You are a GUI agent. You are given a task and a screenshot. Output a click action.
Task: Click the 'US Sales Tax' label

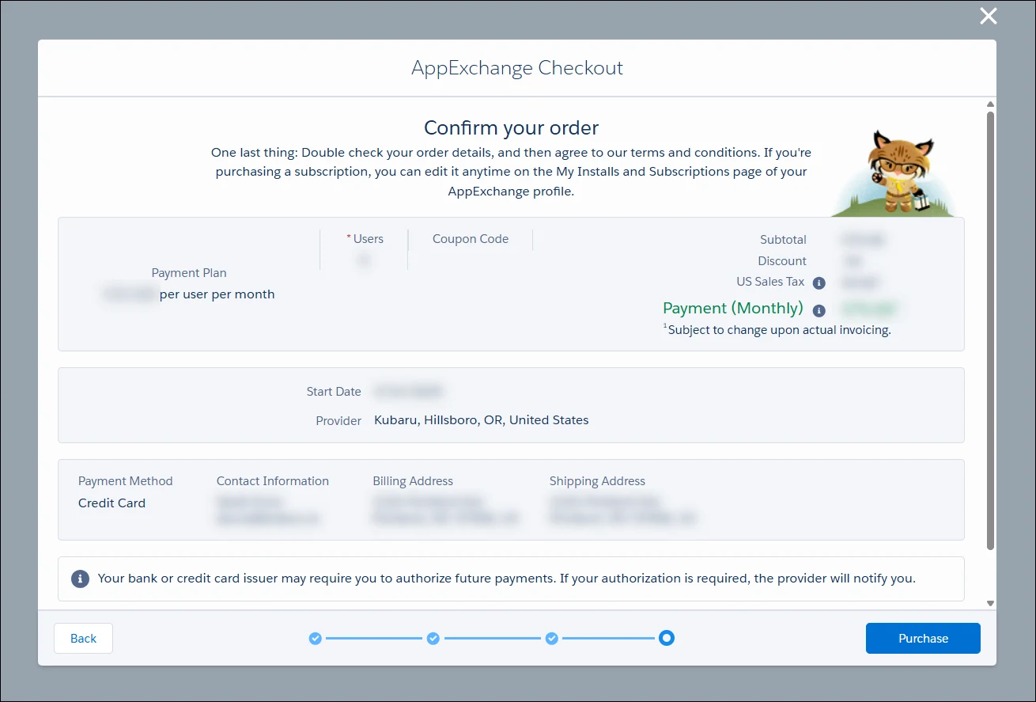[x=770, y=282]
